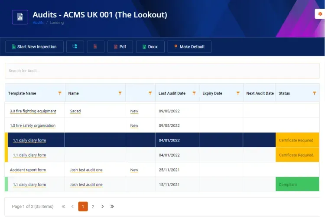This screenshot has width=325, height=217.
Task: Focus the Search for Audit field
Action: (x=162, y=71)
